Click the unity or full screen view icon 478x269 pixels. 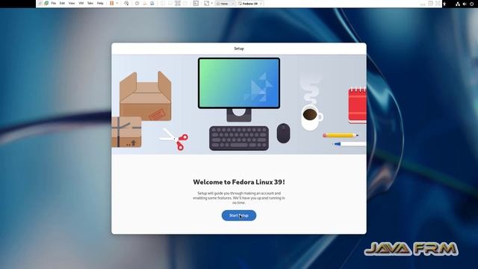178,3
